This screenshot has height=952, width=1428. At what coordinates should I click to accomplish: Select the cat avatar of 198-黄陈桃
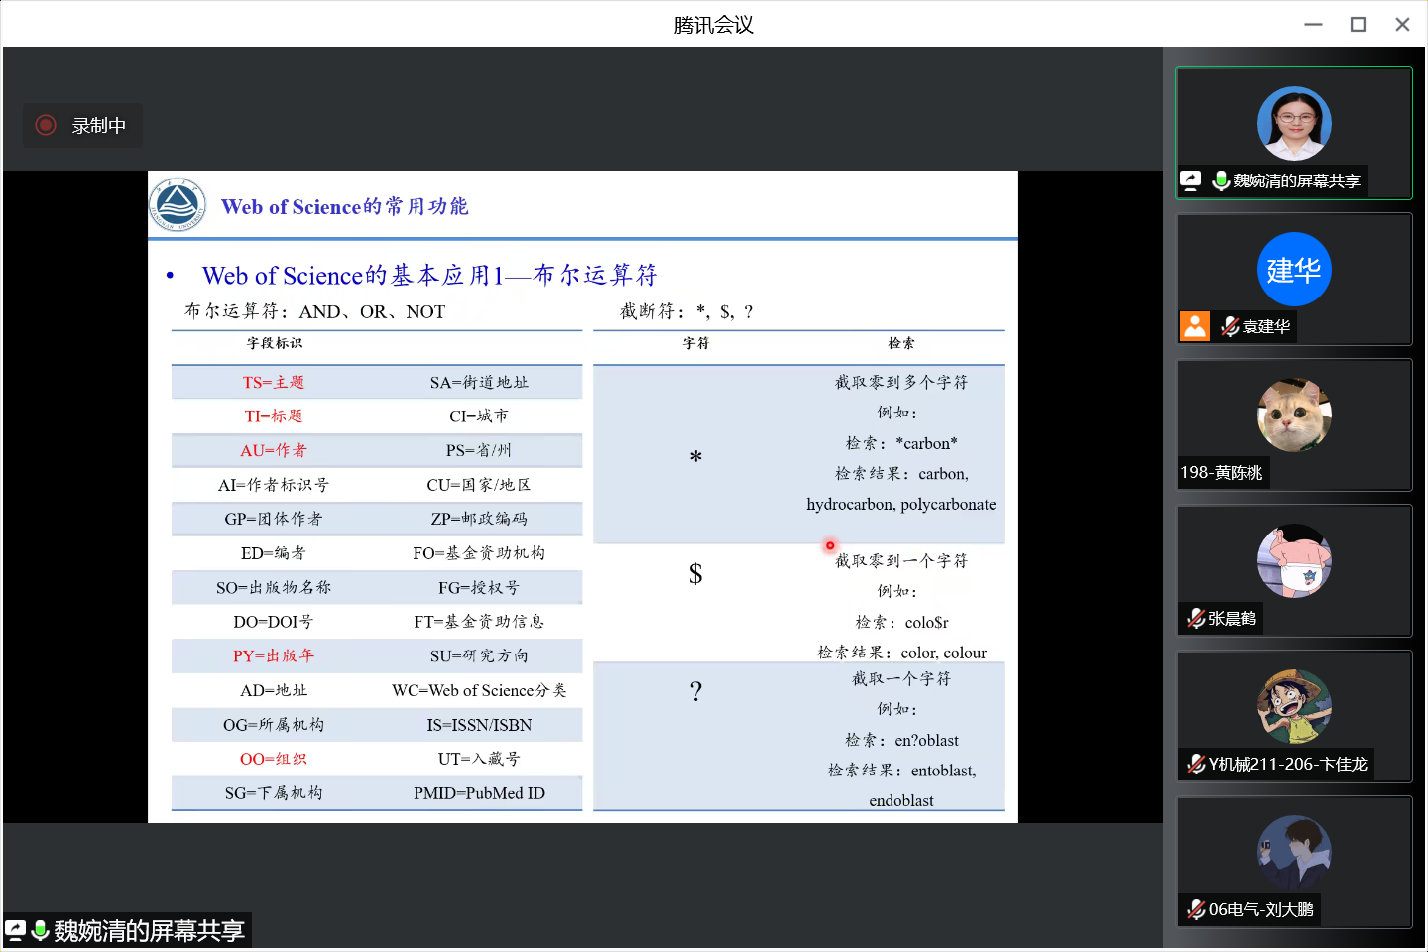(1294, 415)
